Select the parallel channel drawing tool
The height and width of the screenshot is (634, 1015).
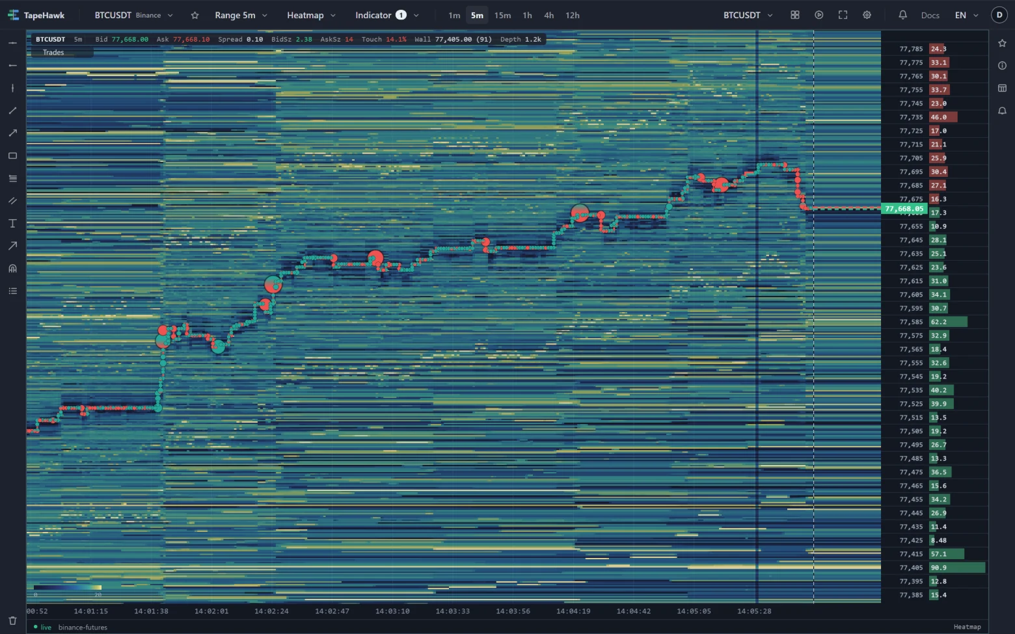point(12,201)
